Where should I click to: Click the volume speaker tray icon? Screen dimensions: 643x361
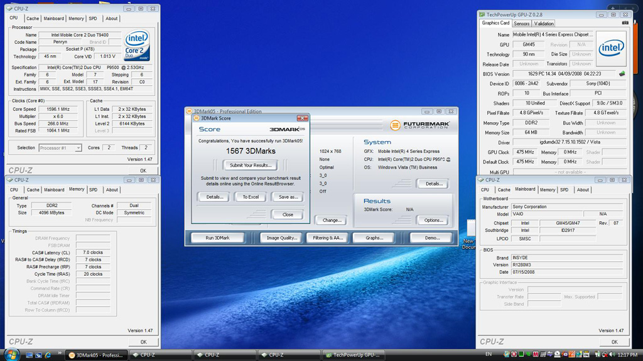tap(612, 354)
